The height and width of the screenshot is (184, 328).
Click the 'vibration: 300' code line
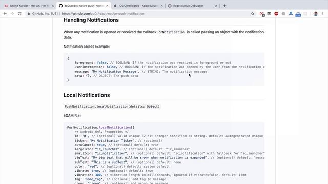click(160, 175)
